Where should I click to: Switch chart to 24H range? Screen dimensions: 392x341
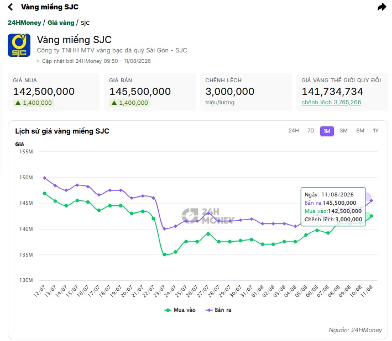pos(294,131)
